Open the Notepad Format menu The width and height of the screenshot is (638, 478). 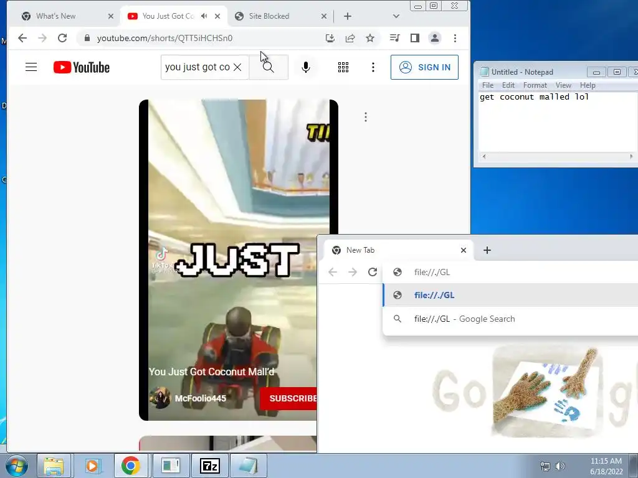click(x=535, y=85)
